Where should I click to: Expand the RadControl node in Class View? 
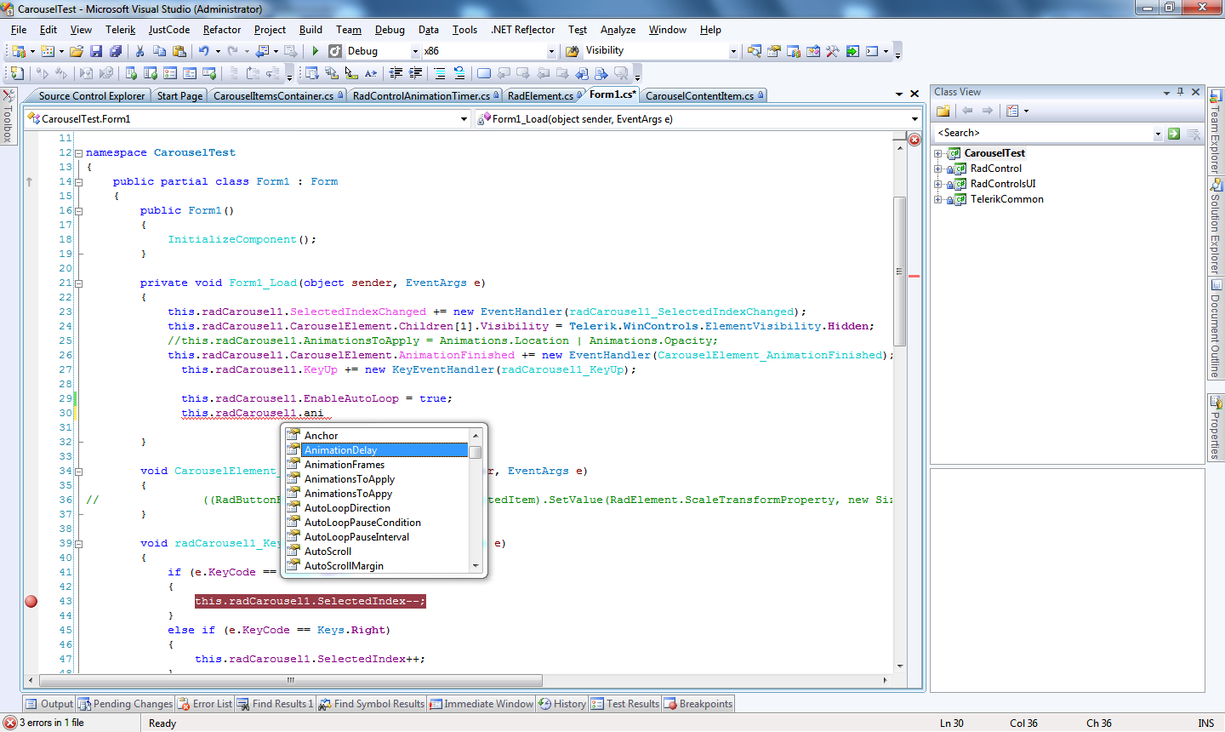tap(938, 169)
